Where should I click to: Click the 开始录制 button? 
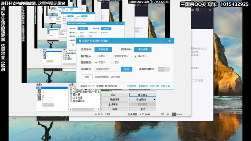click(x=141, y=100)
